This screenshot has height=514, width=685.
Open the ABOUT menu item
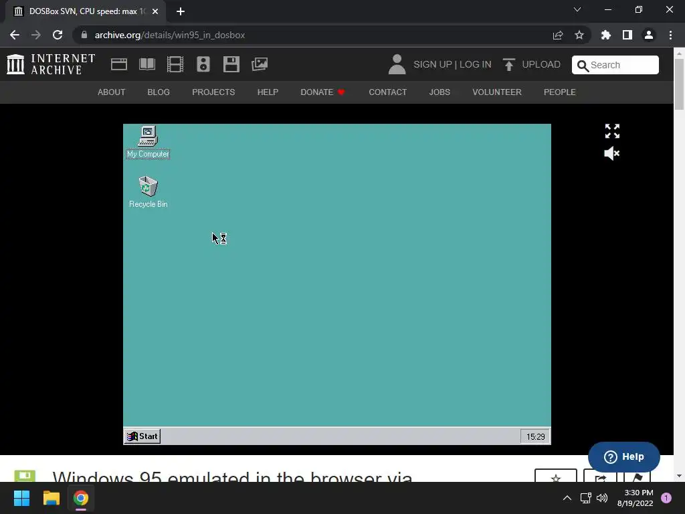(x=112, y=92)
